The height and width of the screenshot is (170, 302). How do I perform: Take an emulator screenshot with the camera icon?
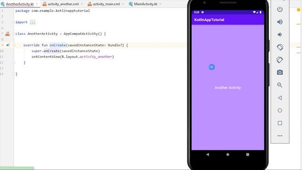[280, 72]
